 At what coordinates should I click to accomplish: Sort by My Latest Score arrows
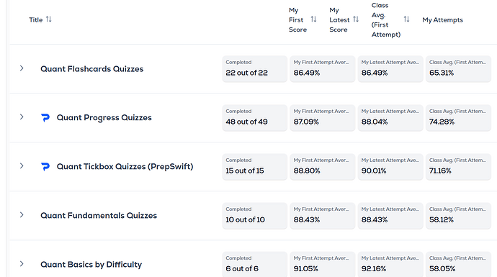[x=356, y=19]
